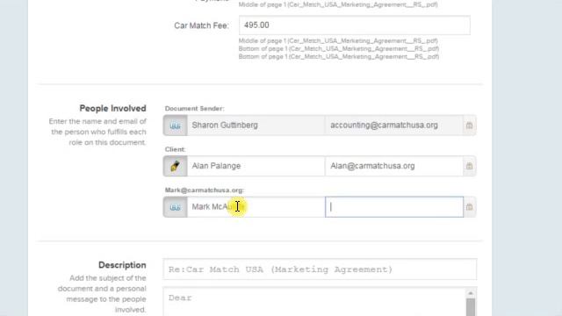This screenshot has height=316, width=562.
Task: Click first Bottom of page 1 reference
Action: pos(339,49)
